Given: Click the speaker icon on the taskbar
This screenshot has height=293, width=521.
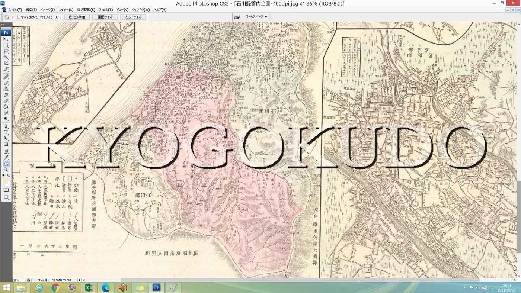Looking at the screenshot, I should point(123,287).
